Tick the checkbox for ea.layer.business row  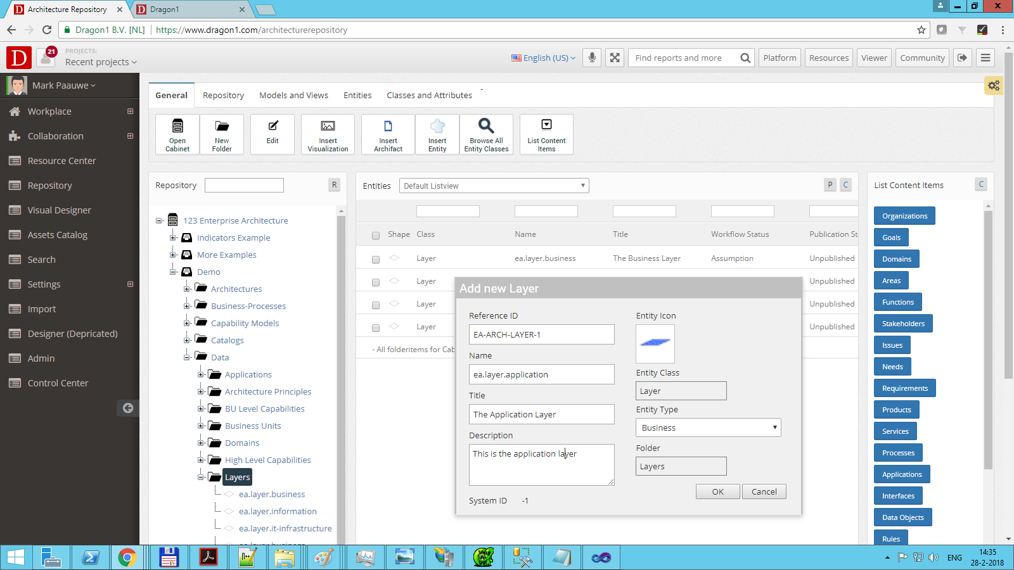pos(376,259)
